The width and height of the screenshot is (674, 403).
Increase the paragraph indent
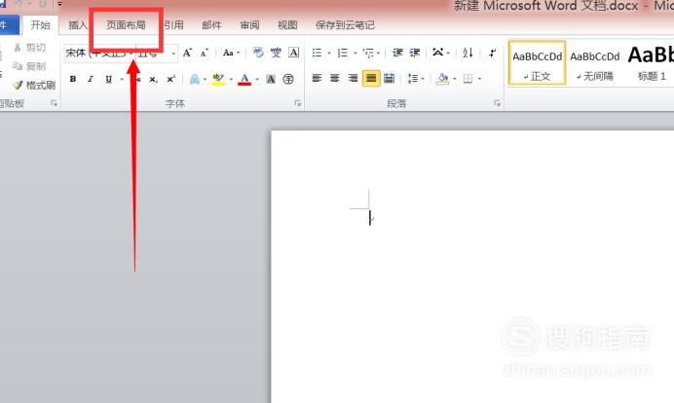pyautogui.click(x=414, y=53)
